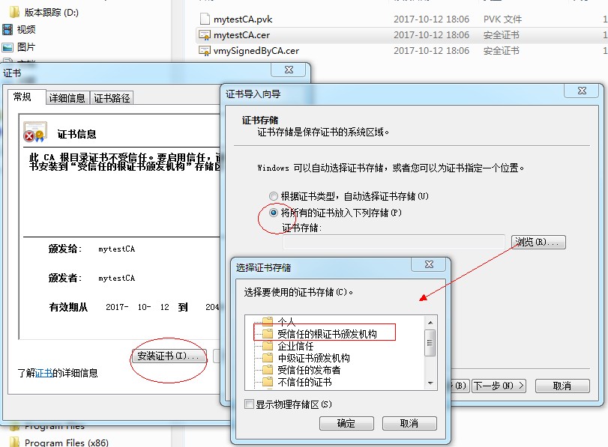This screenshot has height=447, width=608.
Task: Click 取消 in the certificate import wizard
Action: pyautogui.click(x=562, y=386)
